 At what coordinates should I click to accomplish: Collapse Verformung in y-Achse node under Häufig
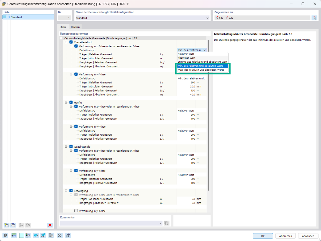pos(71,127)
